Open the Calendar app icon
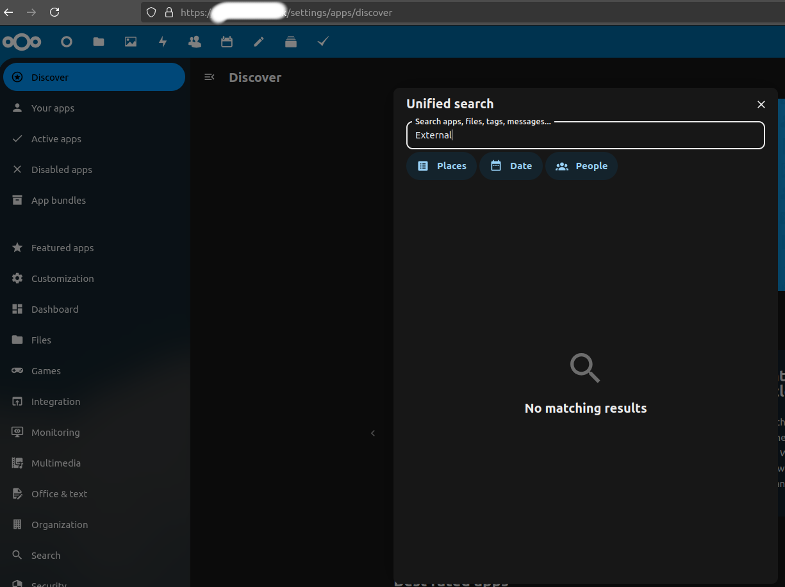This screenshot has width=785, height=587. point(227,42)
